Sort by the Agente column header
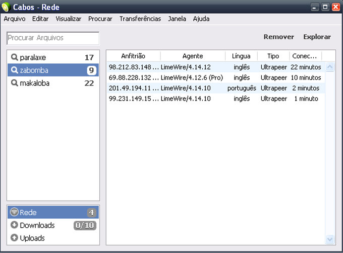The height and width of the screenshot is (253, 343). [x=193, y=56]
